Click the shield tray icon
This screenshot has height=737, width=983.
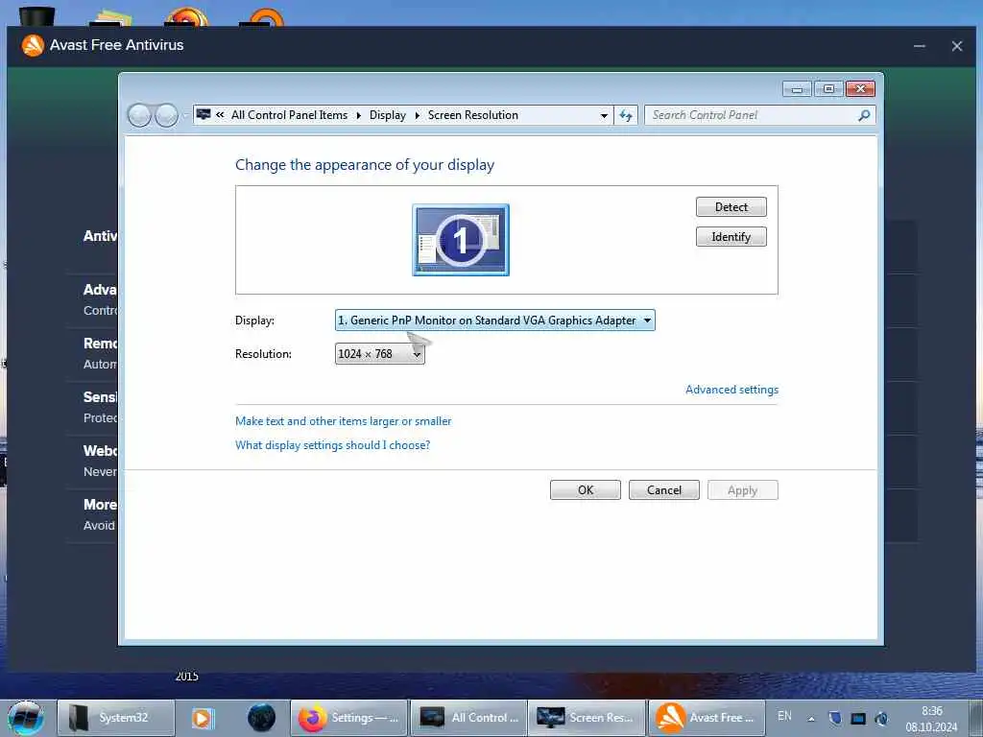click(835, 718)
